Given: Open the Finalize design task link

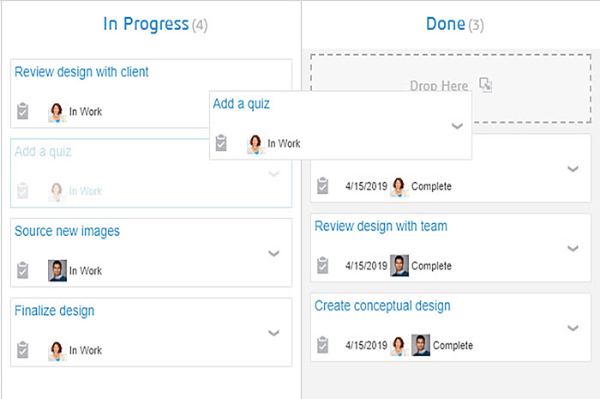Looking at the screenshot, I should click(55, 311).
